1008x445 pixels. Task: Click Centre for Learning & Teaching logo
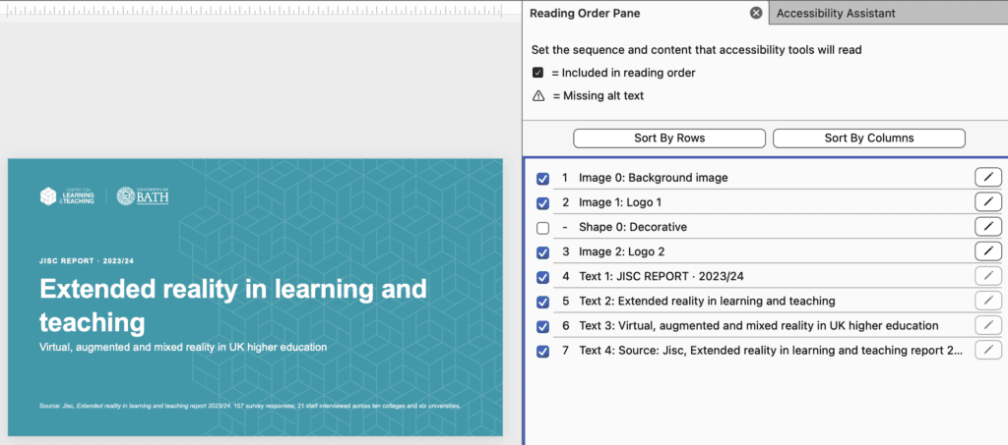pos(67,196)
